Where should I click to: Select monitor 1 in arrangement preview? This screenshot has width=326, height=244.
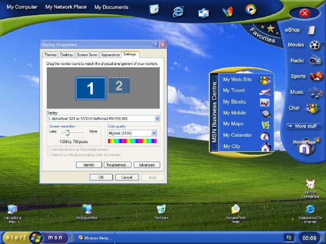(x=91, y=88)
